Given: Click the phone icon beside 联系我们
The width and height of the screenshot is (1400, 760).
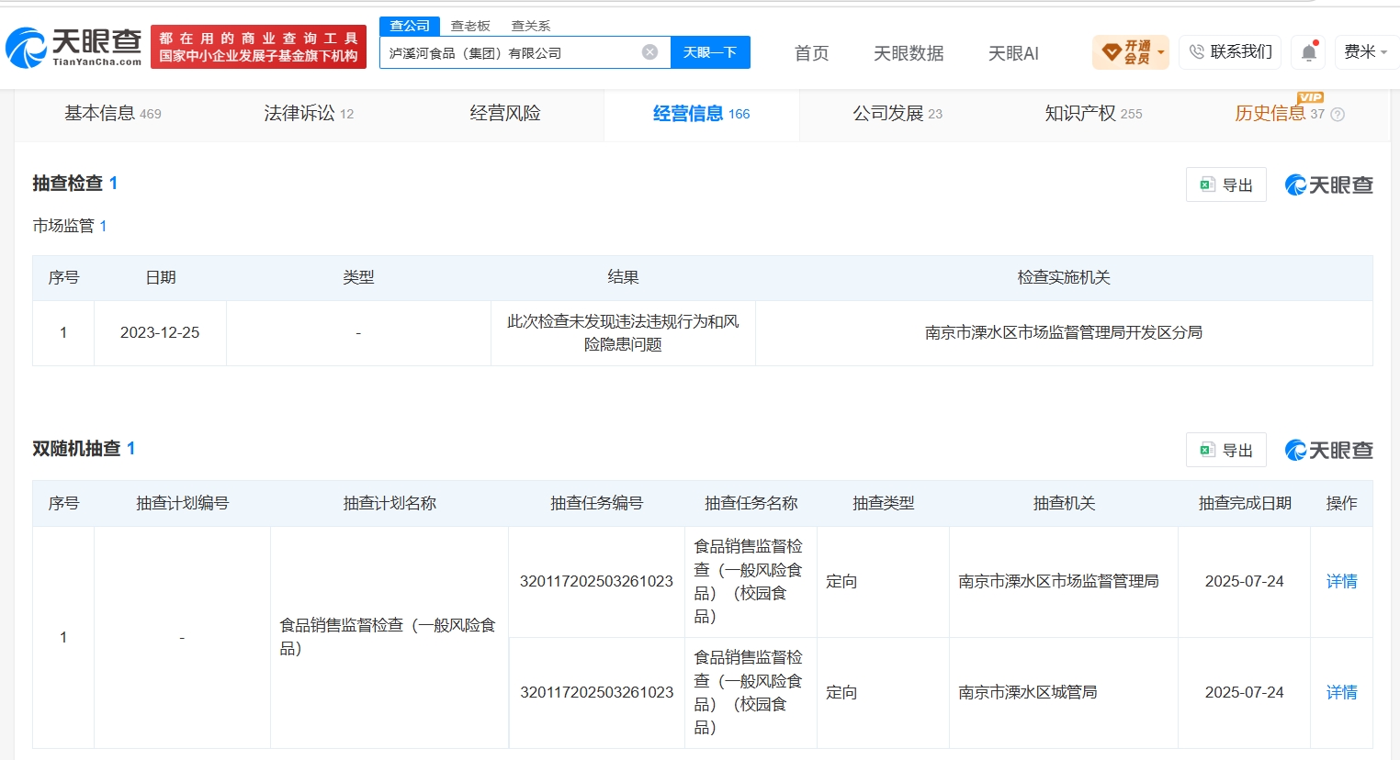Looking at the screenshot, I should (1196, 52).
